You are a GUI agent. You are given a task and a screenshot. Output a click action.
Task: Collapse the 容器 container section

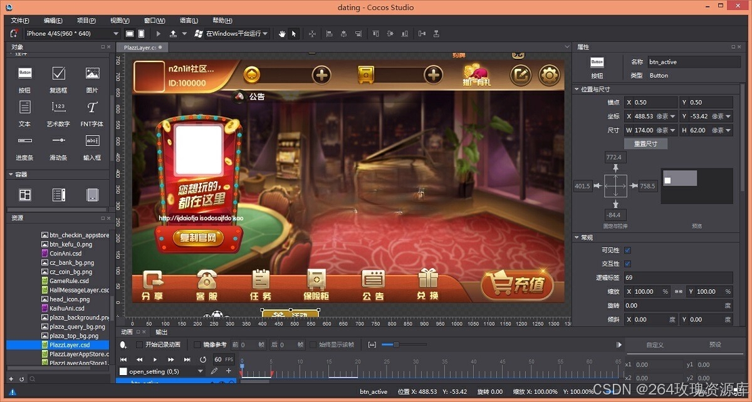(x=11, y=175)
